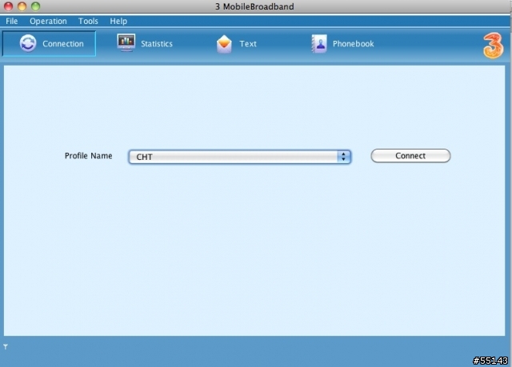Click the signal antenna status icon
Screen dimensions: 512x367
(x=6, y=346)
